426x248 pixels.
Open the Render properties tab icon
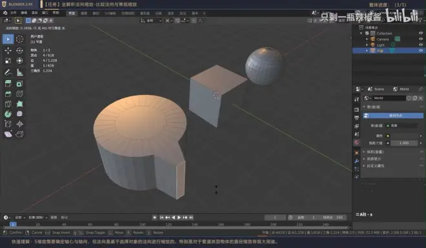[x=357, y=109]
